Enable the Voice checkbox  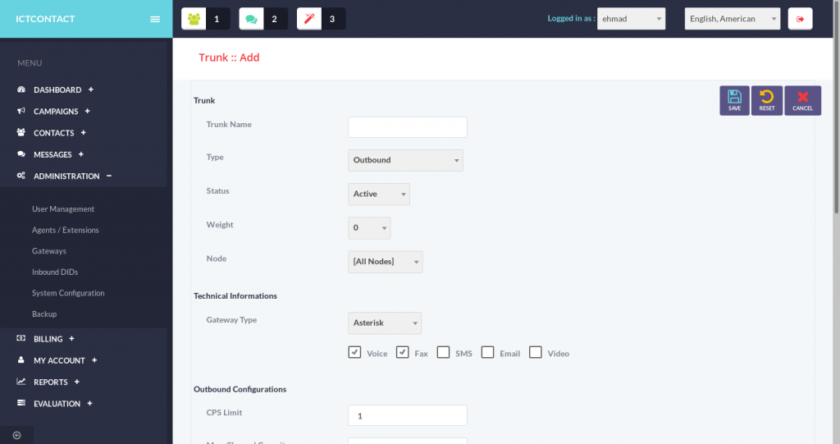pos(354,352)
